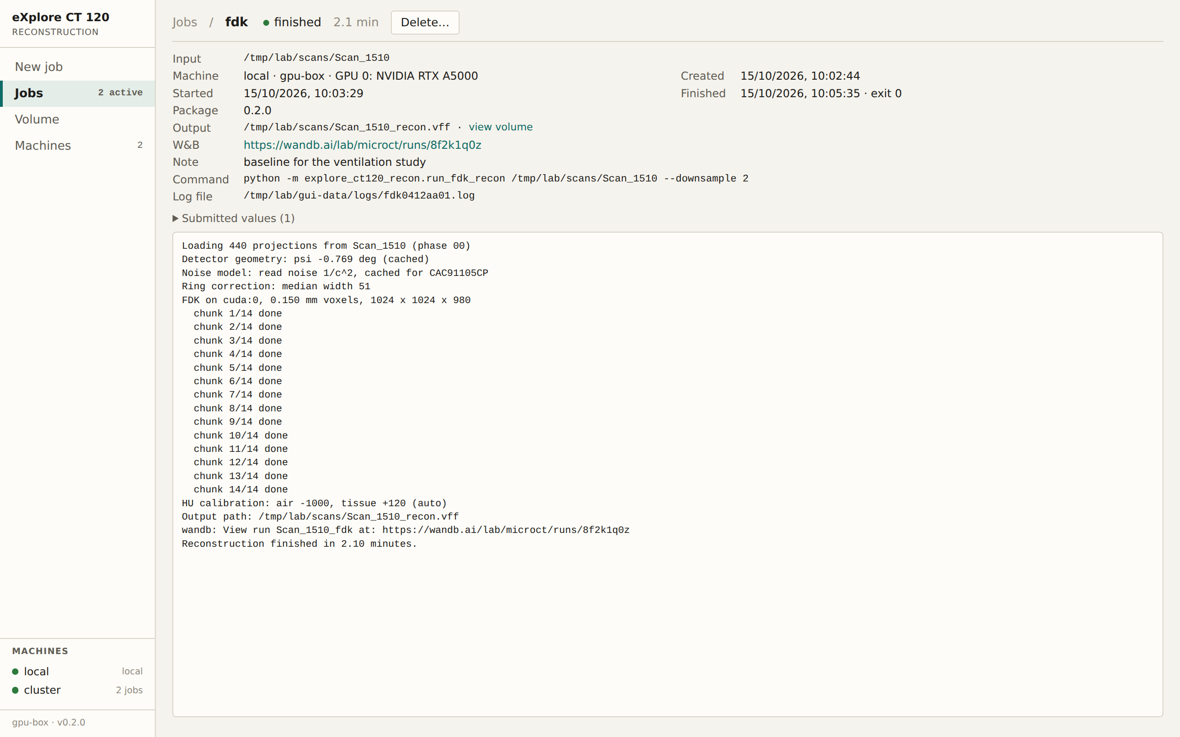This screenshot has width=1180, height=737.
Task: Go to the Machines page
Action: coord(77,146)
